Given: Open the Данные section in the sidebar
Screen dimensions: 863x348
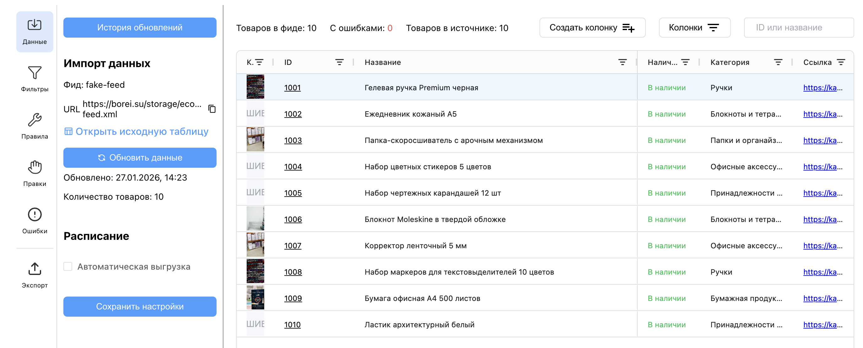Looking at the screenshot, I should tap(35, 32).
